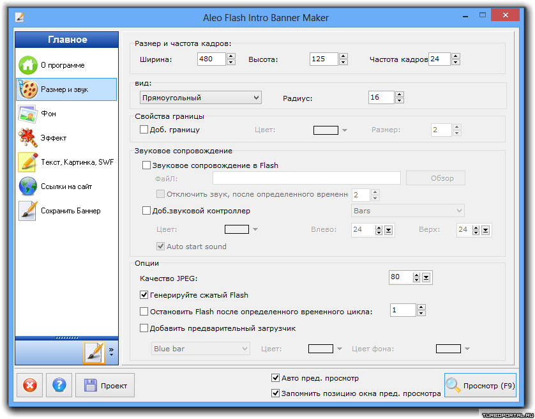The image size is (535, 419).
Task: Enable the Доб. границу checkbox
Action: click(144, 130)
